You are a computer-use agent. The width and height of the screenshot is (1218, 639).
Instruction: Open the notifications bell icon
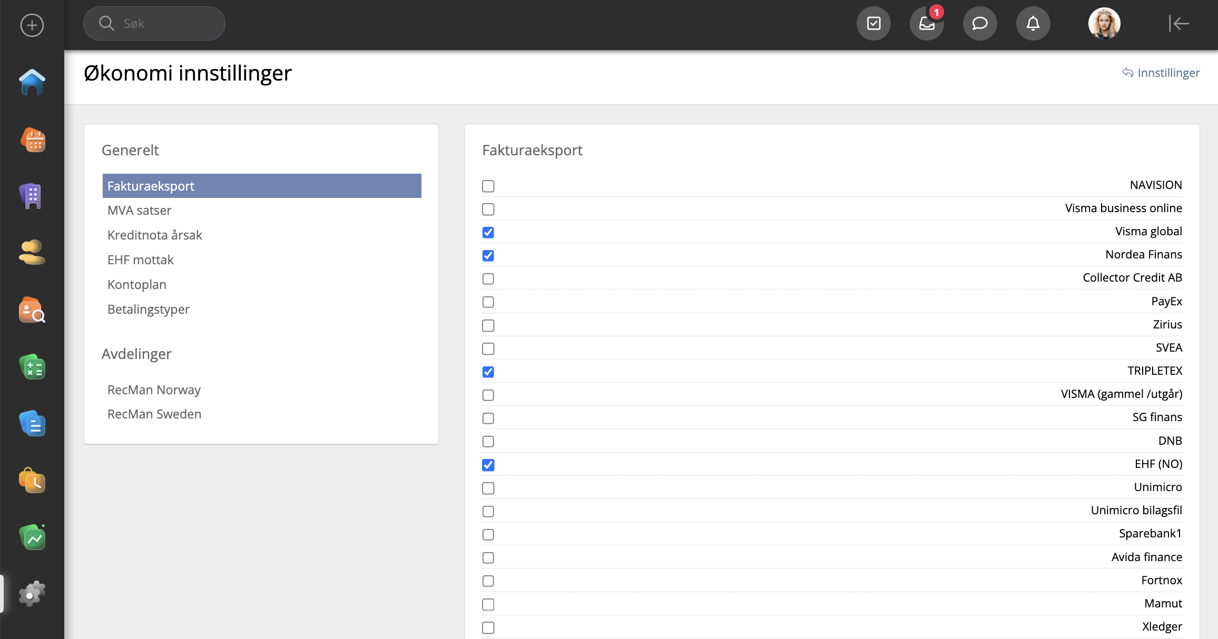(1033, 24)
